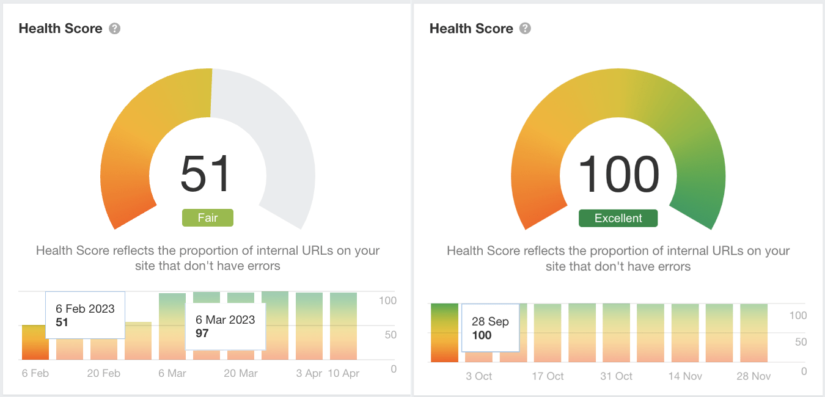The width and height of the screenshot is (825, 397).
Task: Select the Fair rating badge
Action: click(207, 217)
